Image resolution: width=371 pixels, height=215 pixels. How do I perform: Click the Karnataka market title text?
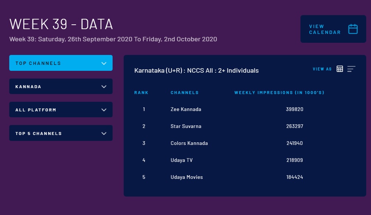196,70
